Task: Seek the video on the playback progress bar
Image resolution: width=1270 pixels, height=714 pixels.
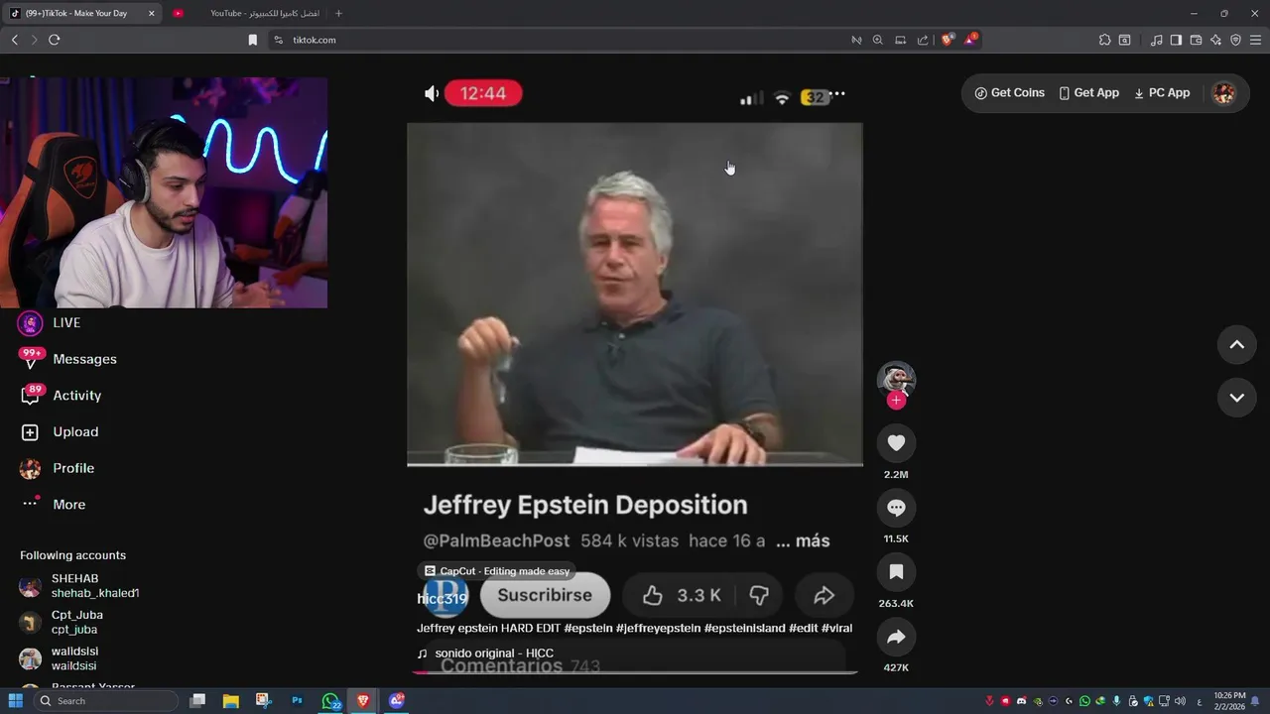Action: pos(635,672)
